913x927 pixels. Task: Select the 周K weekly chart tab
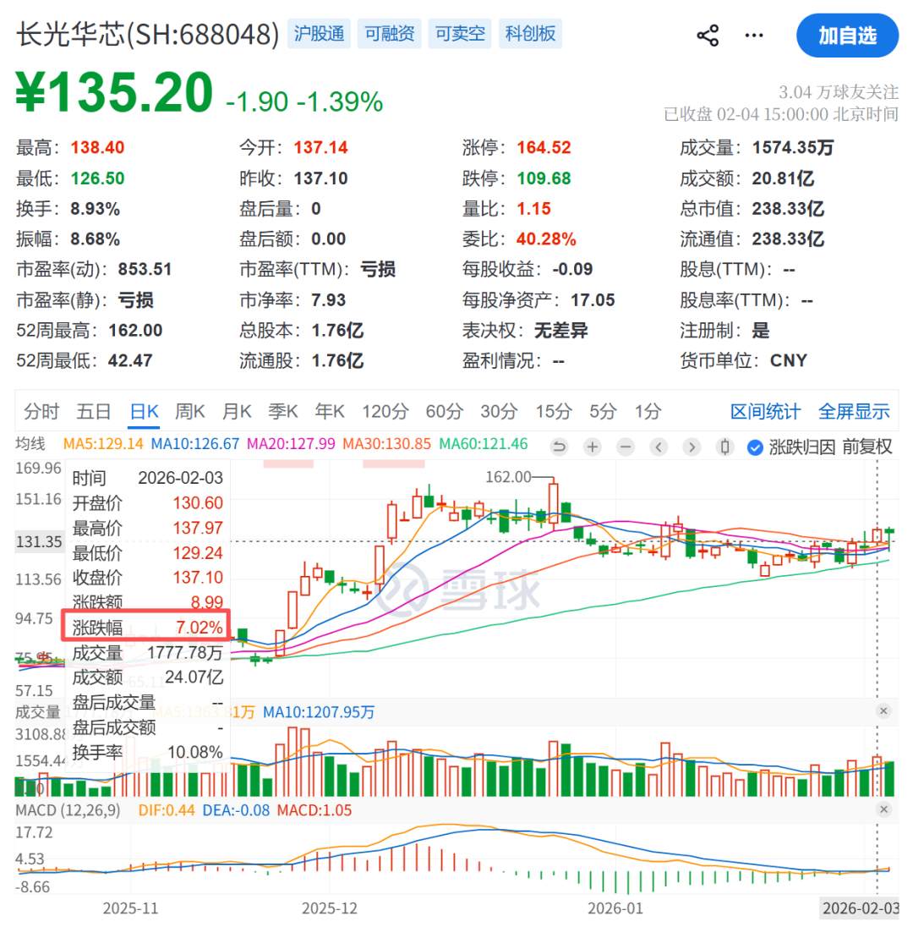pos(190,412)
